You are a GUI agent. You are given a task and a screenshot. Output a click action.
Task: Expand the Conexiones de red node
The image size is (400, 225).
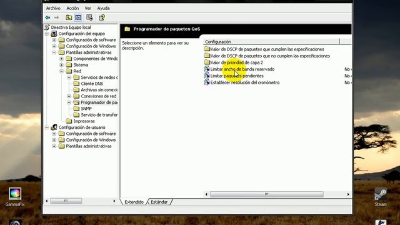(69, 96)
